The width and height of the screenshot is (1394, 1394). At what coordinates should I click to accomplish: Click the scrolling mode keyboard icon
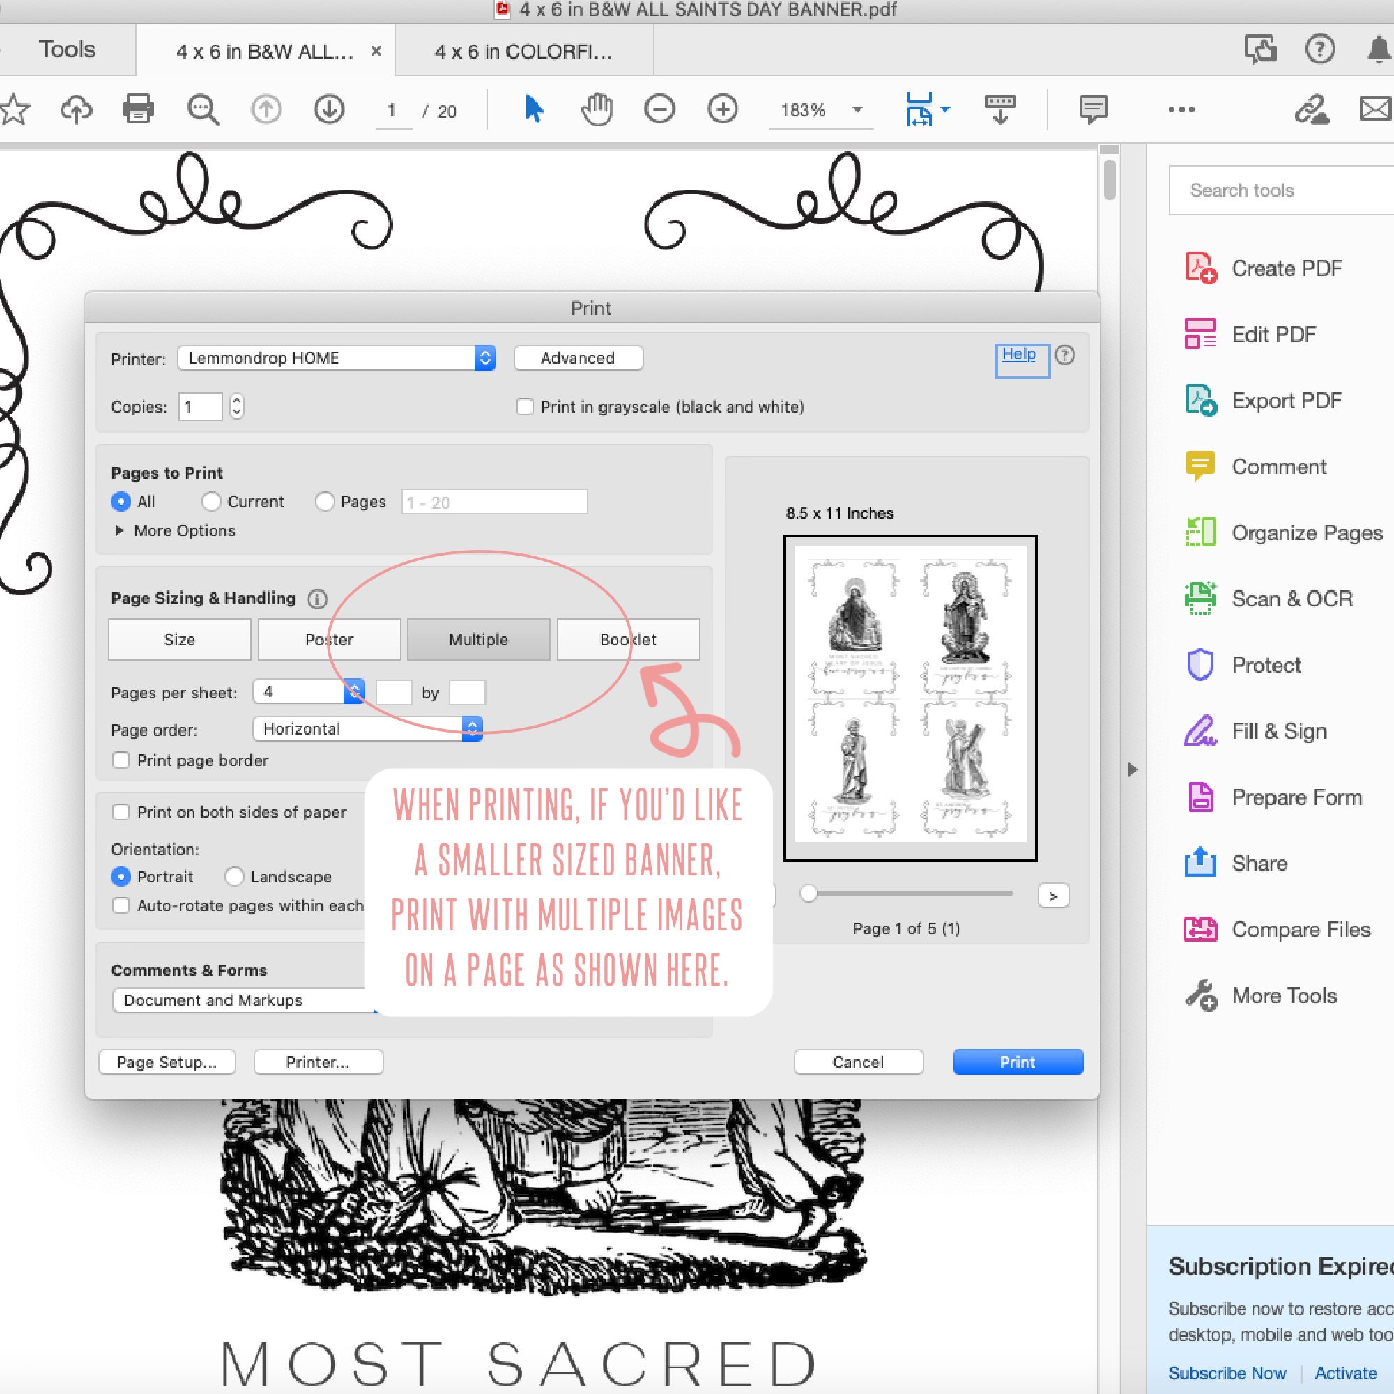pos(1000,109)
